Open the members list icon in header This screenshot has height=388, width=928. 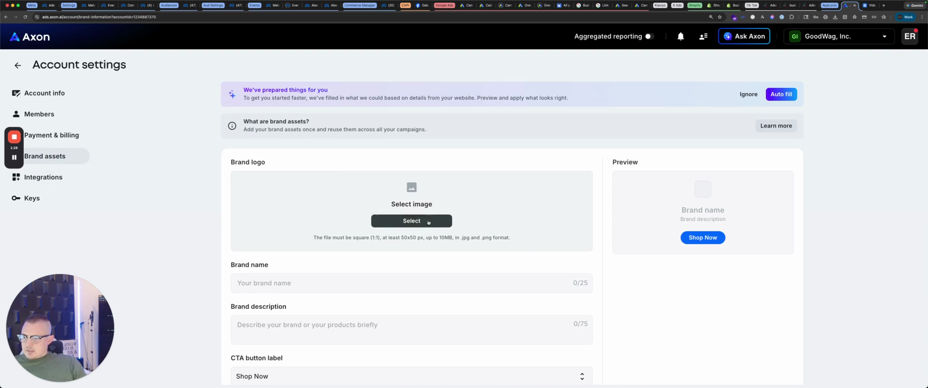pyautogui.click(x=703, y=36)
